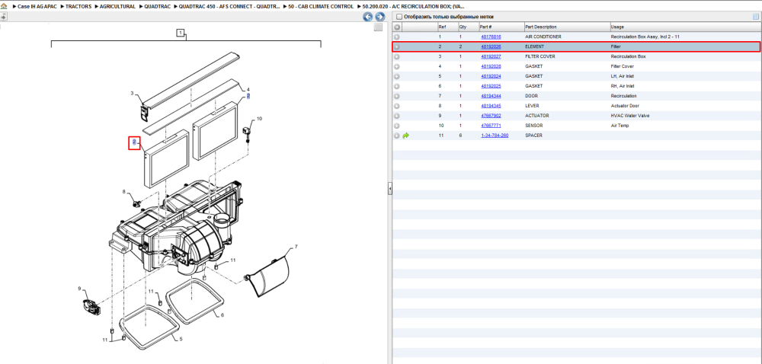
Task: Add ELEMENT filter row using its plus icon
Action: pyautogui.click(x=397, y=46)
